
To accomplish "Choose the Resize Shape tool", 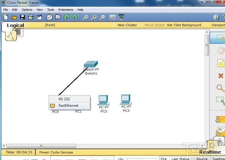I will (221, 101).
